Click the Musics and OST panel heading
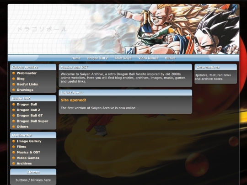Screen dimensions: 247x185 (75, 67)
